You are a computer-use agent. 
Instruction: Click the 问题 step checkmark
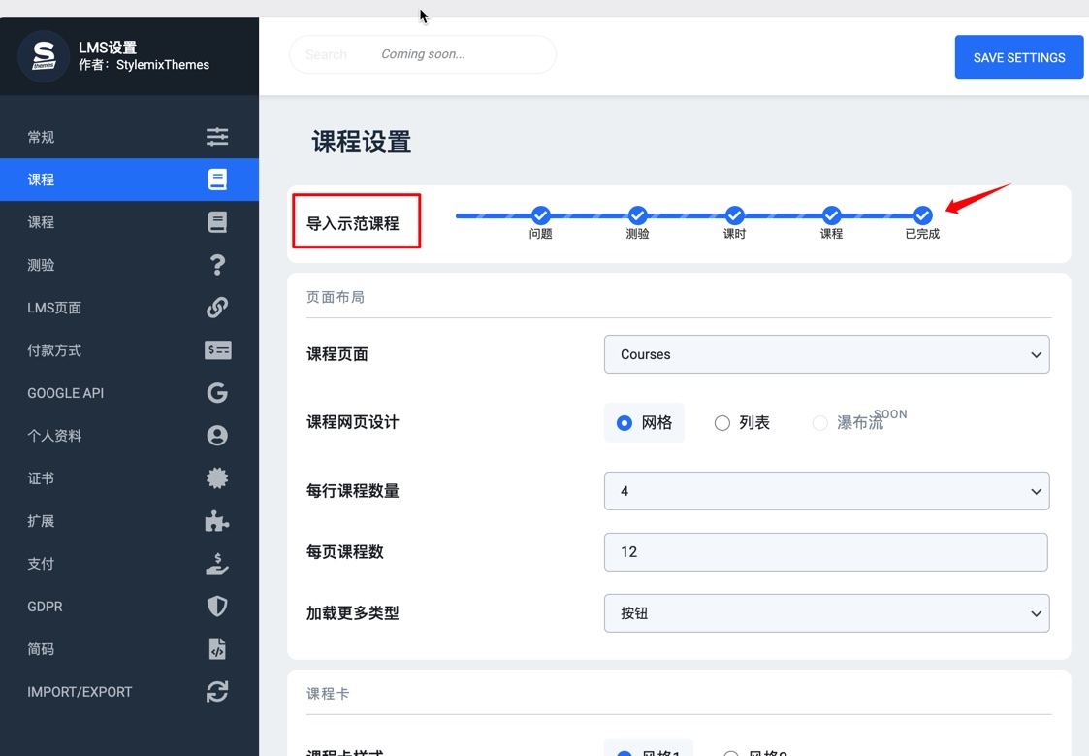541,215
